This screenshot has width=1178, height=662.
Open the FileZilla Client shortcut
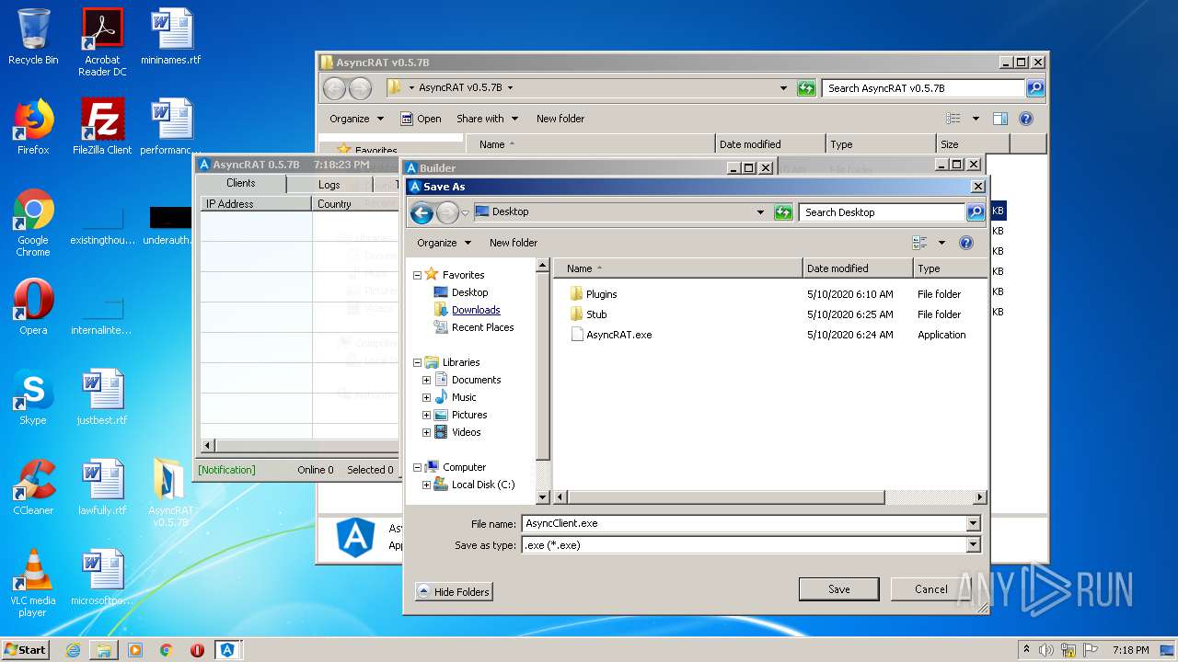(102, 127)
